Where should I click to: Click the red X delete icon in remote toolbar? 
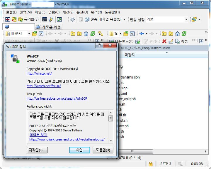pos(164,41)
